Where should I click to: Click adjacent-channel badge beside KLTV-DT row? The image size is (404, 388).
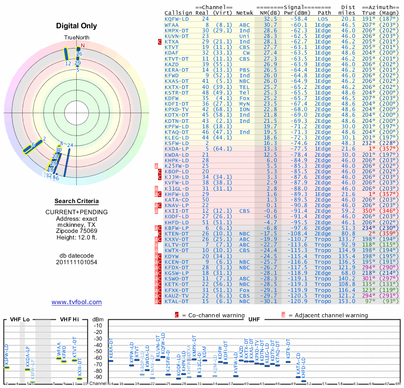[x=156, y=245]
